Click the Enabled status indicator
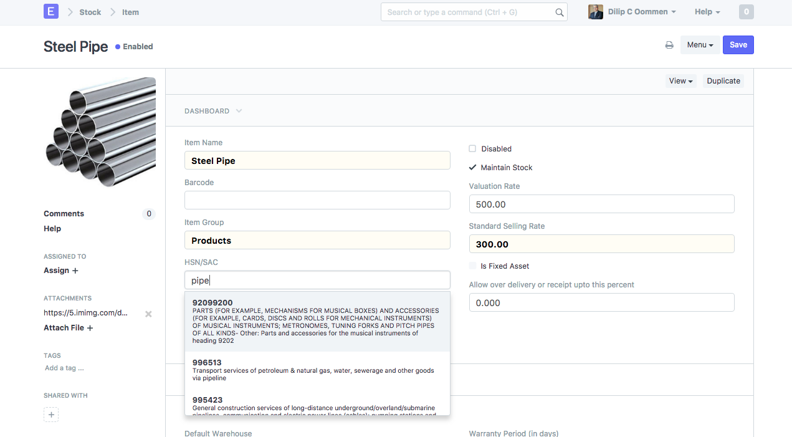 coord(134,47)
